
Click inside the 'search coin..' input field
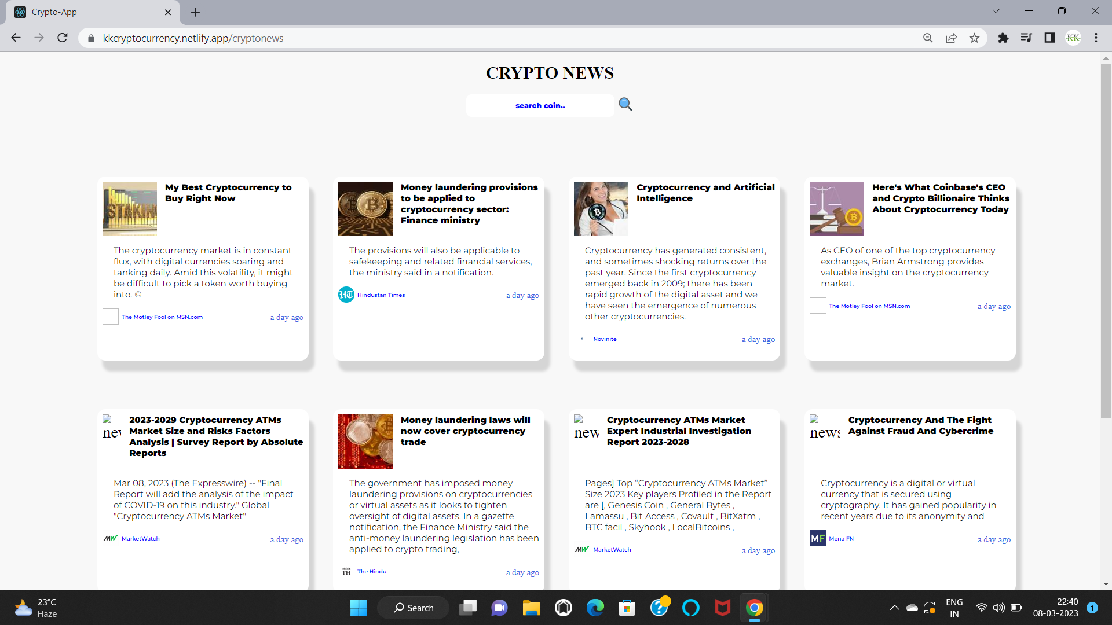pyautogui.click(x=539, y=105)
